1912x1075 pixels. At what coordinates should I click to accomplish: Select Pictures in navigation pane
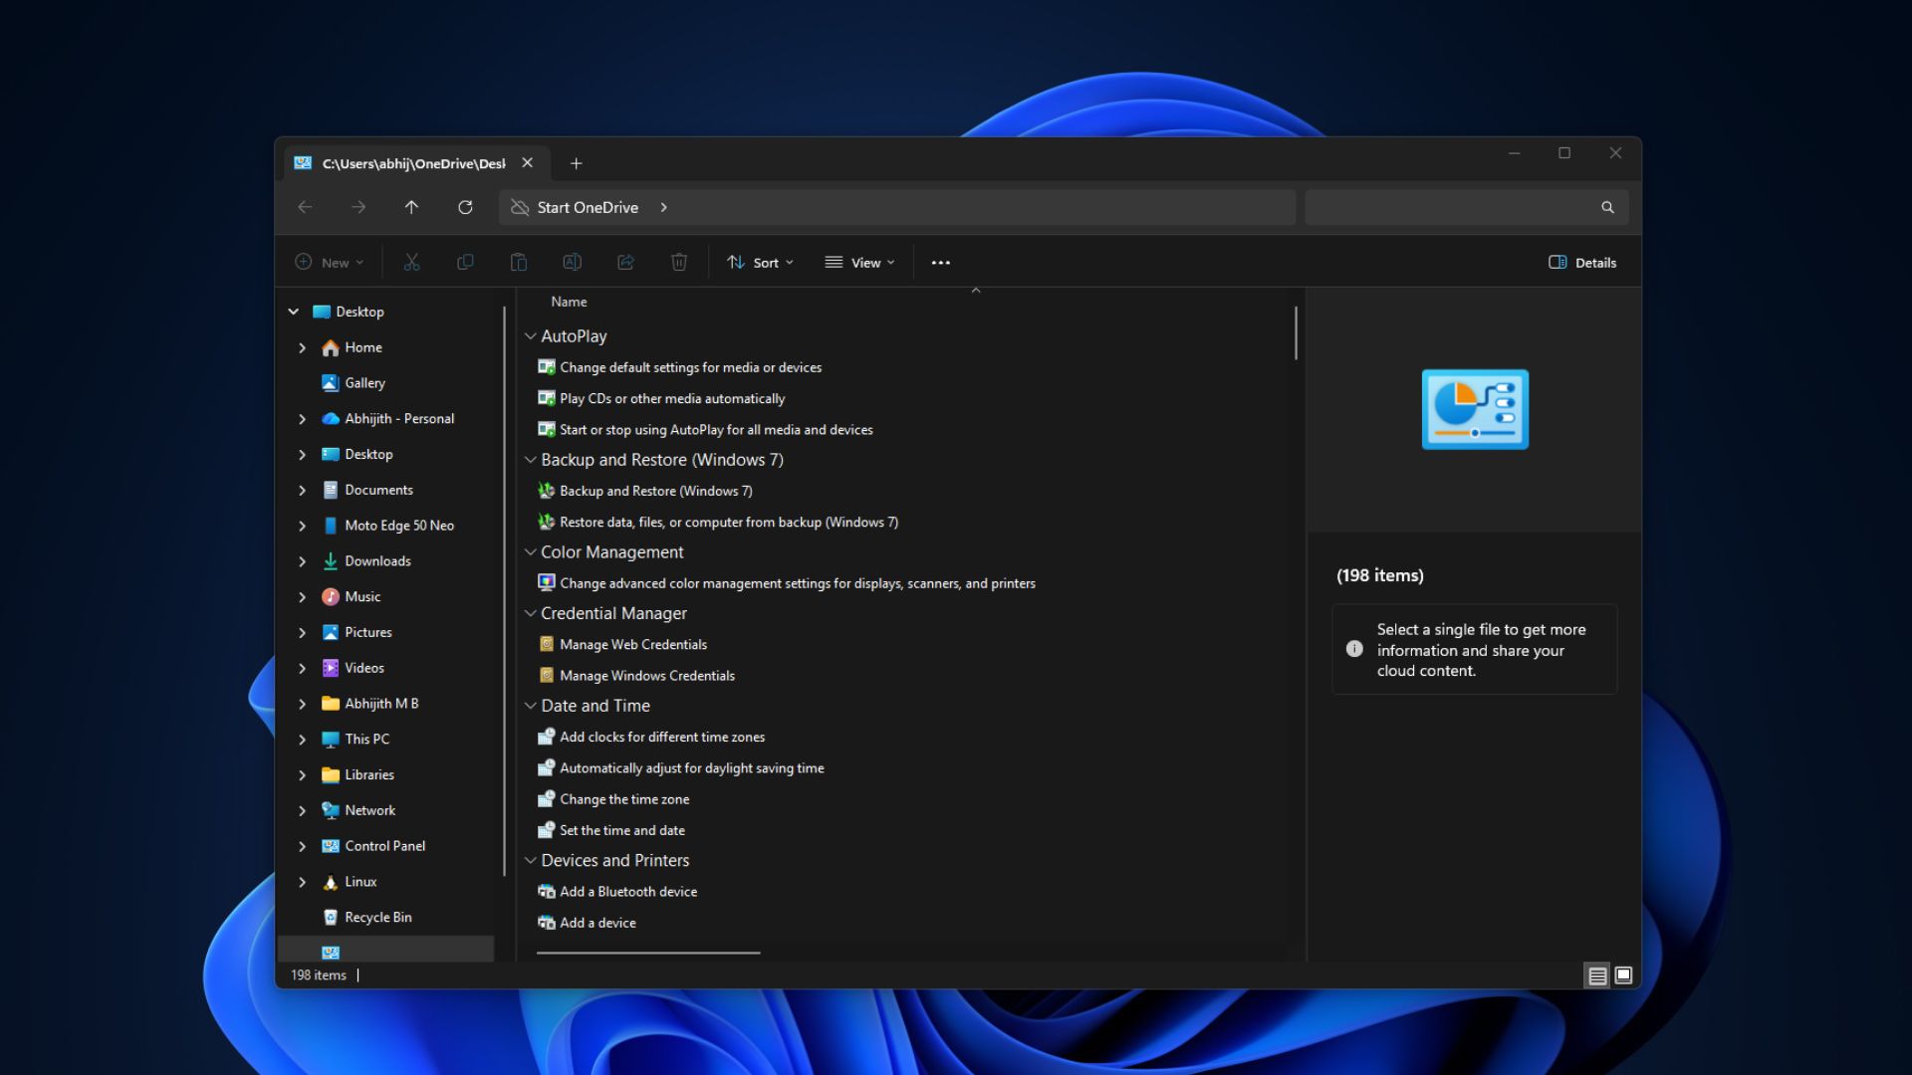[367, 633]
